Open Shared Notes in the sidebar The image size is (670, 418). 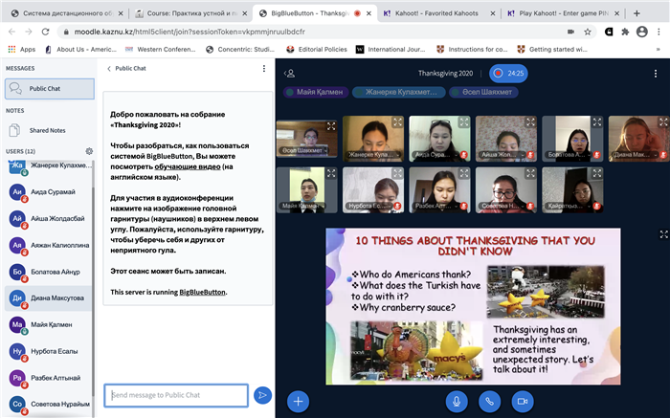click(x=48, y=130)
